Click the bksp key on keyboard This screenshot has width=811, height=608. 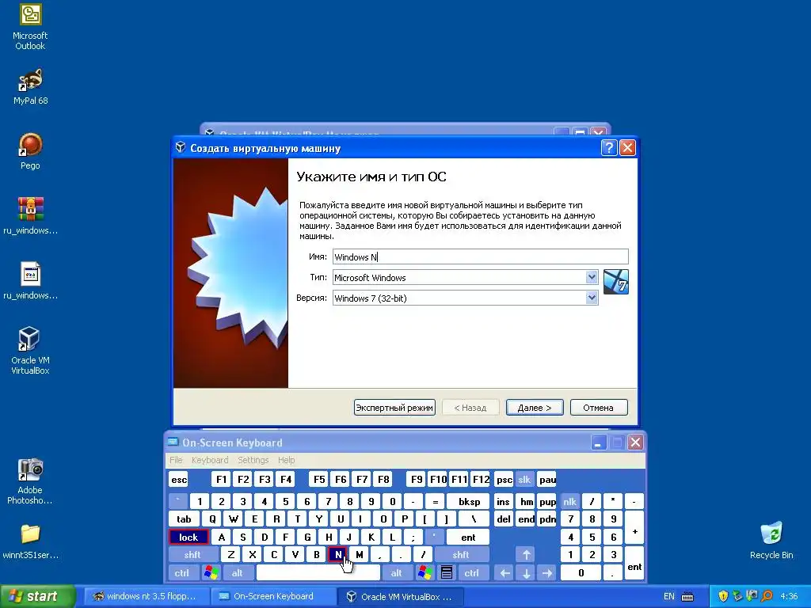[469, 501]
